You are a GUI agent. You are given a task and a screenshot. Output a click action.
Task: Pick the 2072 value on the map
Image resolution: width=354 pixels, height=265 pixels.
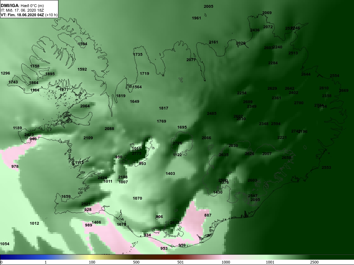(x=268, y=27)
